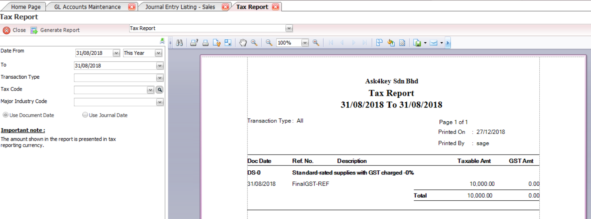This screenshot has height=219, width=591.
Task: Click the Ask4key Sdn Bhd company name
Action: (x=391, y=81)
